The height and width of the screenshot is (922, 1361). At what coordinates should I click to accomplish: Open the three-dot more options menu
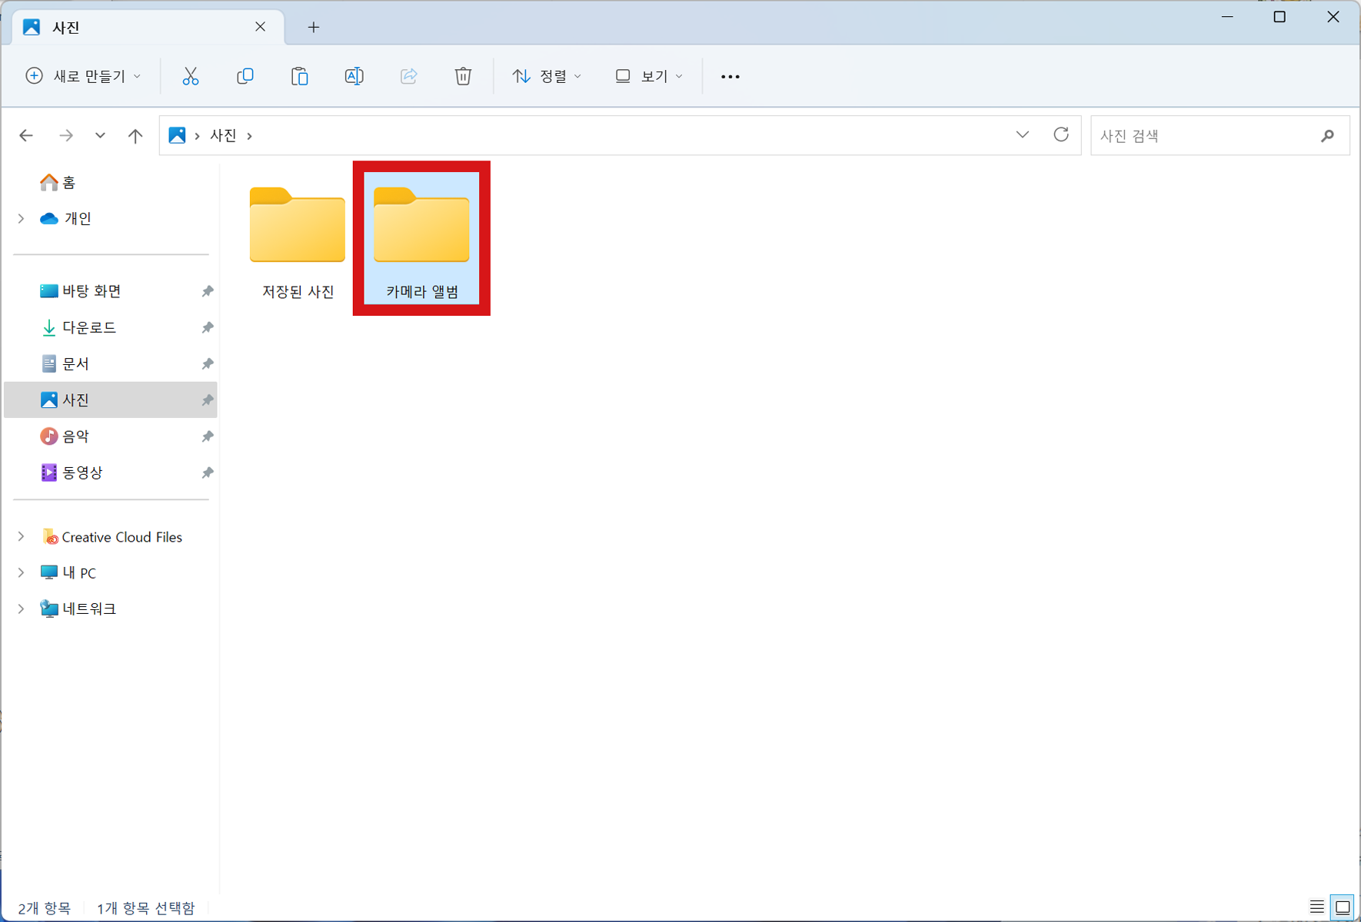pyautogui.click(x=730, y=77)
